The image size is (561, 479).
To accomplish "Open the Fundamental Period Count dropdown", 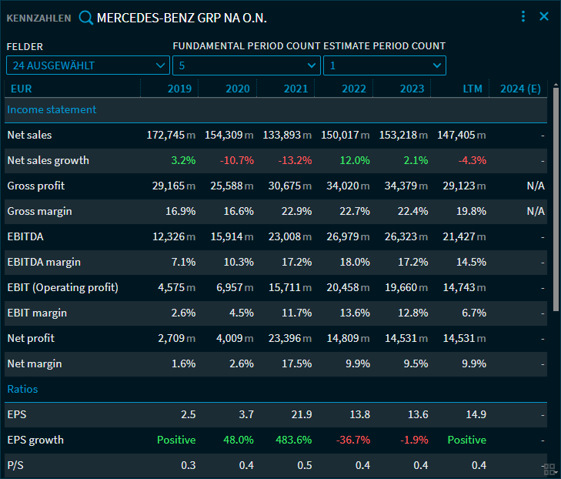I will pos(245,65).
